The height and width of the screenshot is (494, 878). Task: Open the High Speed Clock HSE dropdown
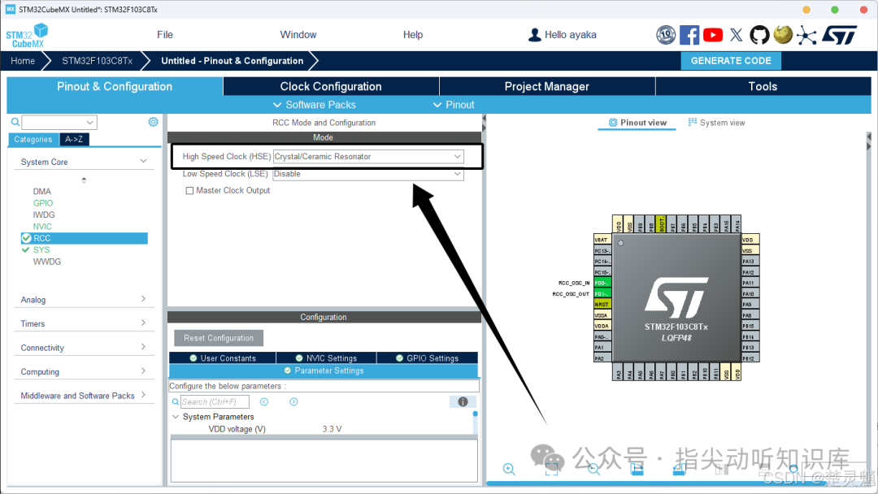(x=368, y=157)
